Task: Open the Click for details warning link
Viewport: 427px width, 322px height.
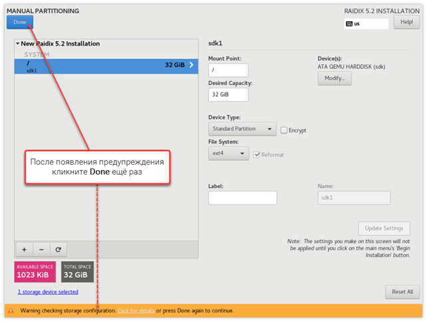Action: [136, 310]
